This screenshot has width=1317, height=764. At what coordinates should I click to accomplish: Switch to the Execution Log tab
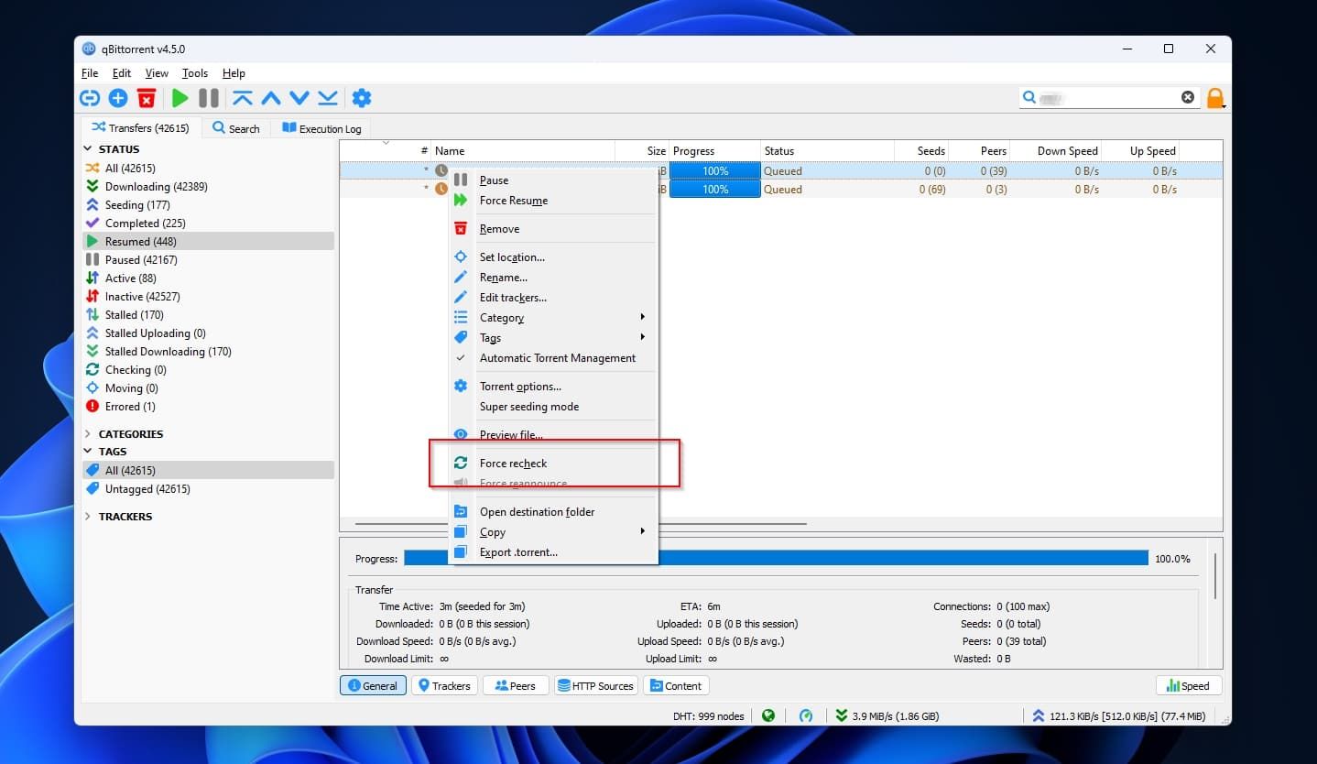pyautogui.click(x=321, y=128)
